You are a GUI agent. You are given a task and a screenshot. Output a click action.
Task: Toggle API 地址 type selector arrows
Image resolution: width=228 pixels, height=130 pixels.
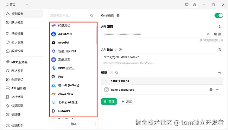(x=116, y=50)
